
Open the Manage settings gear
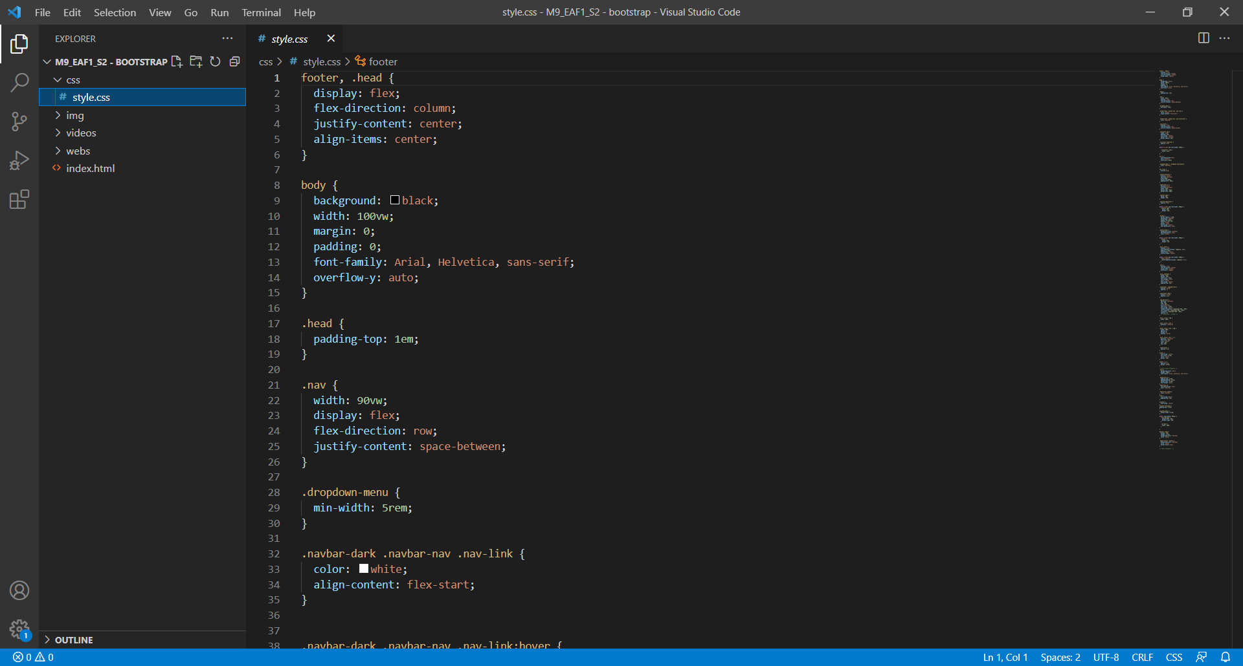click(x=19, y=628)
